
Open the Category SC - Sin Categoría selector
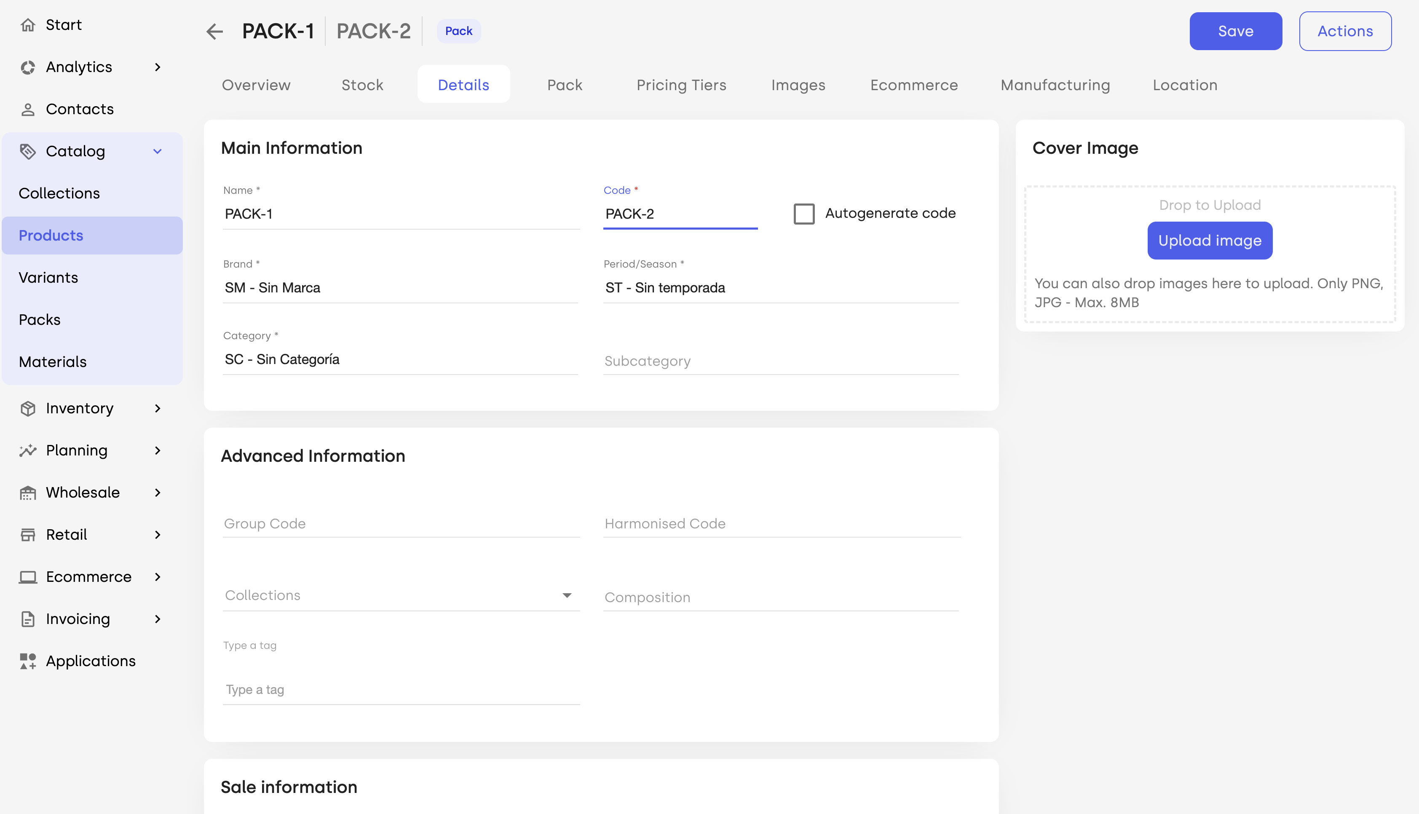pyautogui.click(x=400, y=359)
